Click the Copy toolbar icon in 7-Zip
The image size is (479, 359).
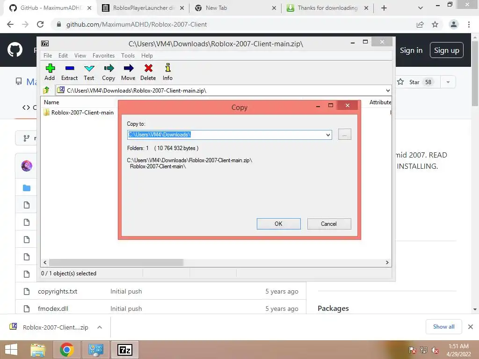coord(109,72)
